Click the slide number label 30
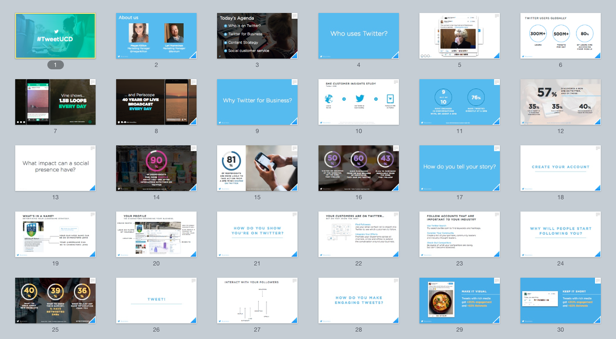This screenshot has width=616, height=339. [x=561, y=330]
